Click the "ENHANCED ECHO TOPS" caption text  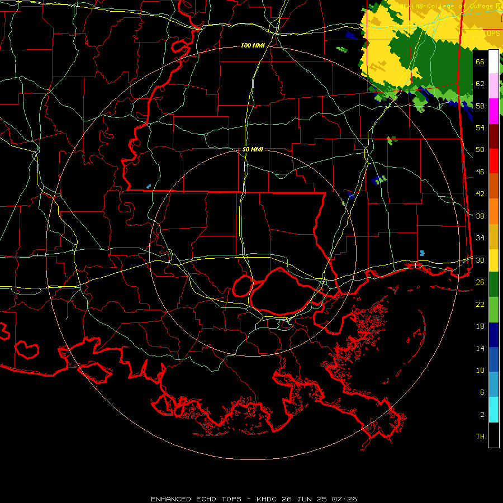(196, 499)
